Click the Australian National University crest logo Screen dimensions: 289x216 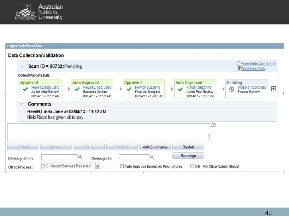25,12
